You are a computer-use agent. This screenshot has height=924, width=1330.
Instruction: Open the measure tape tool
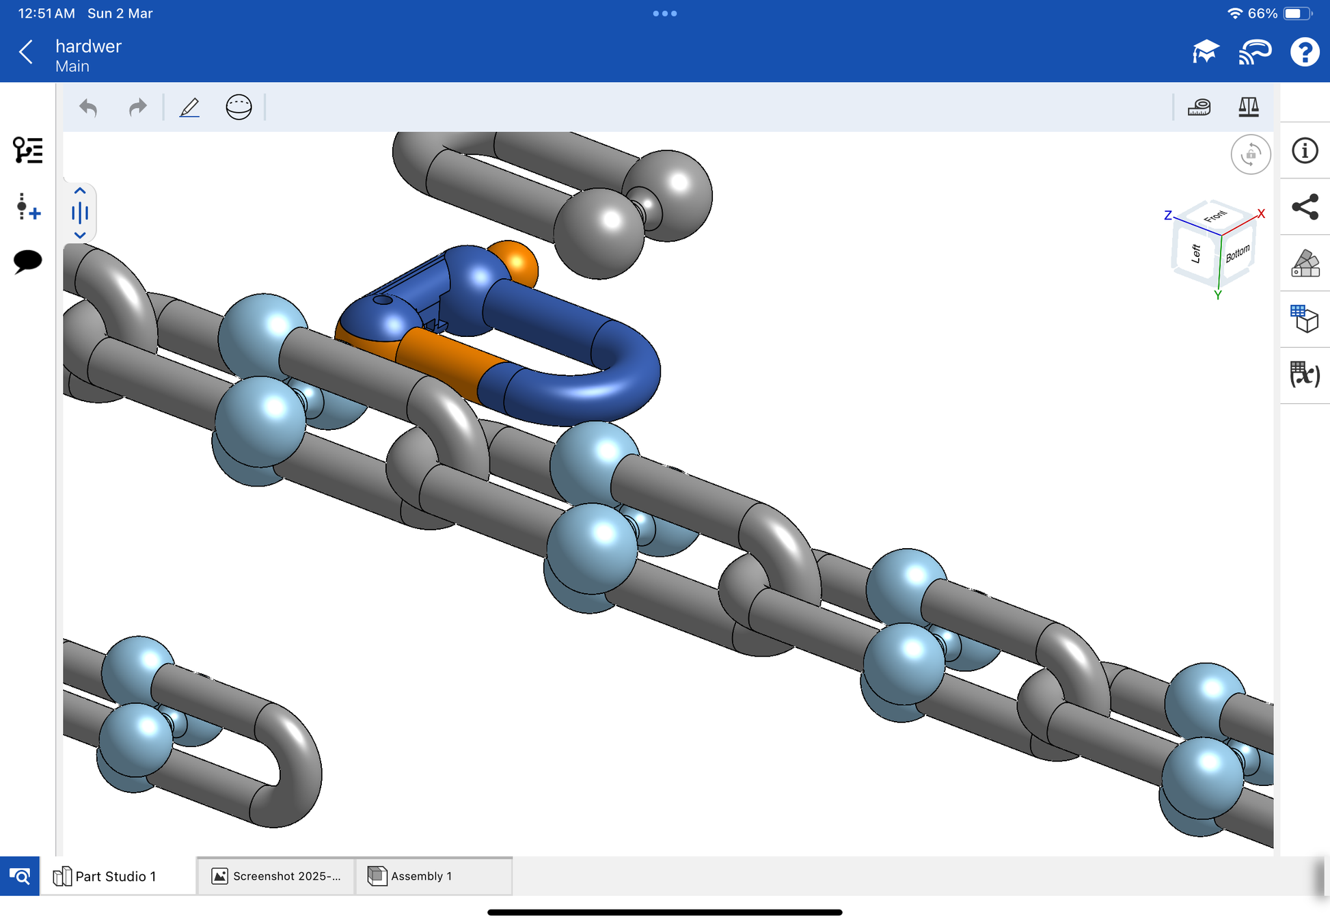(1199, 107)
